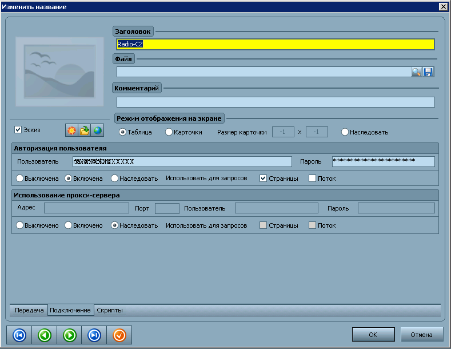The image size is (451, 349).
Task: Go to next record with green arrow
Action: [x=70, y=335]
